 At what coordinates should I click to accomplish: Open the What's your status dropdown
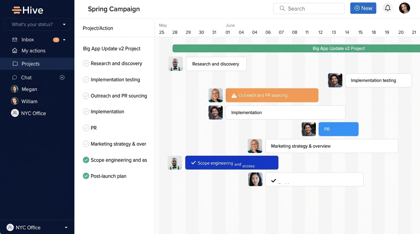(37, 24)
